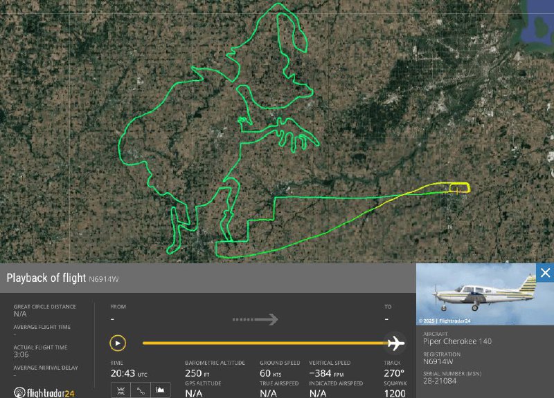The width and height of the screenshot is (554, 398).
Task: Click the 20:43 UTC time readout
Action: coord(129,373)
